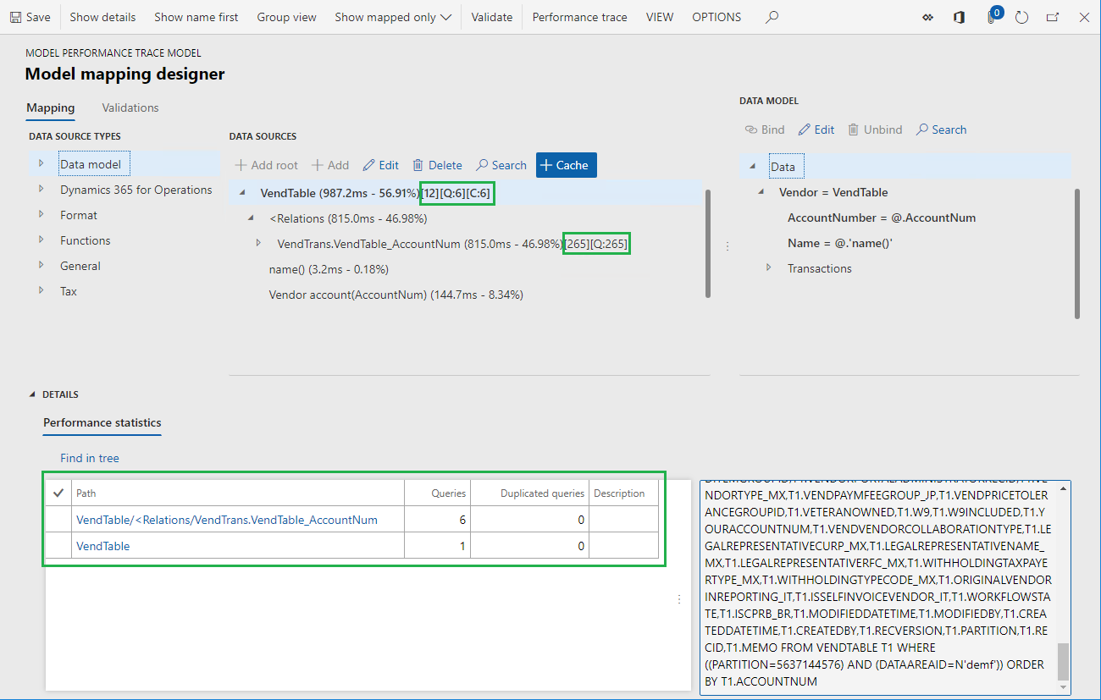
Task: Open the VendTable/<Relations/VendTrans.VendTable_AccountNum path link
Action: 227,520
